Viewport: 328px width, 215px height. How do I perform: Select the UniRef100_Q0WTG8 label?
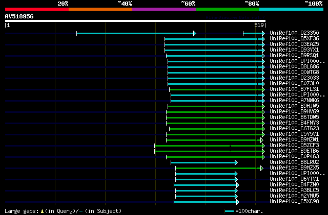[294, 72]
